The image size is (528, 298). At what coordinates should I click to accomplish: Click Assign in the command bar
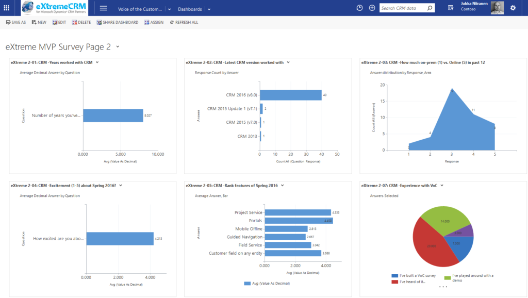pyautogui.click(x=154, y=22)
